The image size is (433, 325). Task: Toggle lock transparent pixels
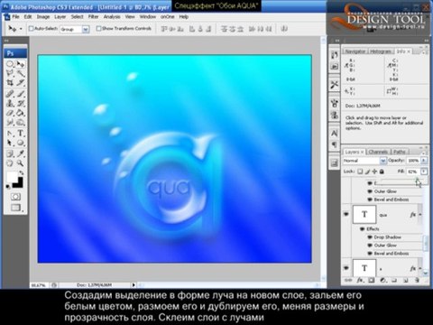(360, 172)
